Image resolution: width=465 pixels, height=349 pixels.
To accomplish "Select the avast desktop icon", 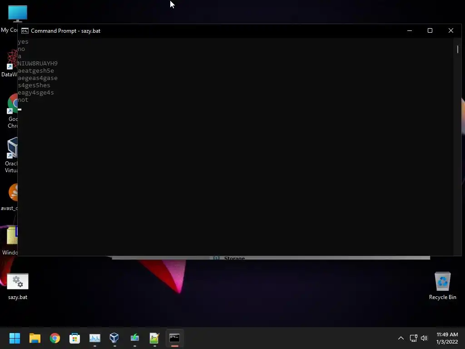I will coord(10,197).
